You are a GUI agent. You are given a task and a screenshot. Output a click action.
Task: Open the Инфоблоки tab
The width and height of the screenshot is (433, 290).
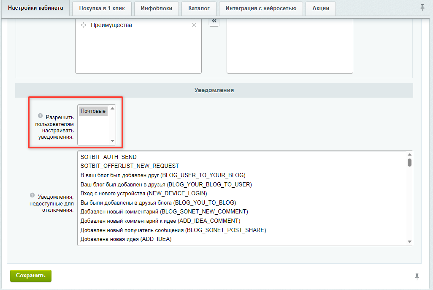pos(157,8)
